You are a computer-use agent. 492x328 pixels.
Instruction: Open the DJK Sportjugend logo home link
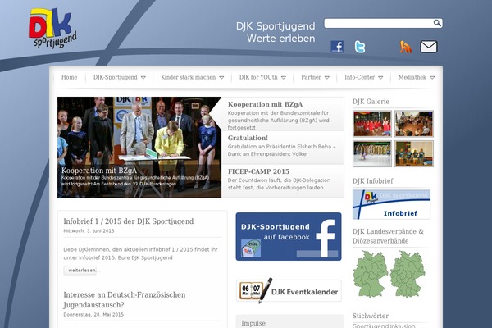point(52,28)
